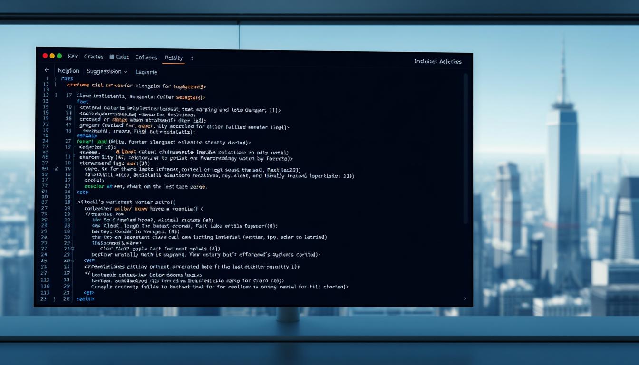Activate the Pessity tab

(x=173, y=58)
